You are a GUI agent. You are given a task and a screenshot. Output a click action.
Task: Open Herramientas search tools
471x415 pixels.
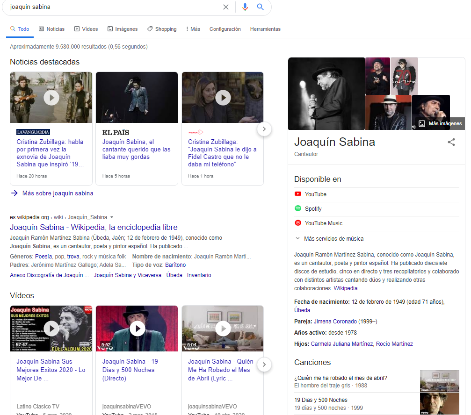click(x=265, y=29)
